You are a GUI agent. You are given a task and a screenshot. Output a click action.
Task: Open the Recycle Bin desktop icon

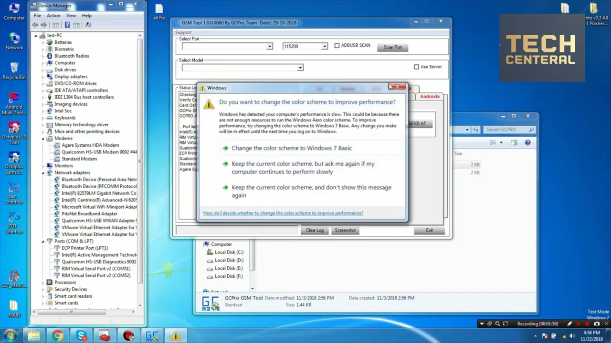[14, 71]
